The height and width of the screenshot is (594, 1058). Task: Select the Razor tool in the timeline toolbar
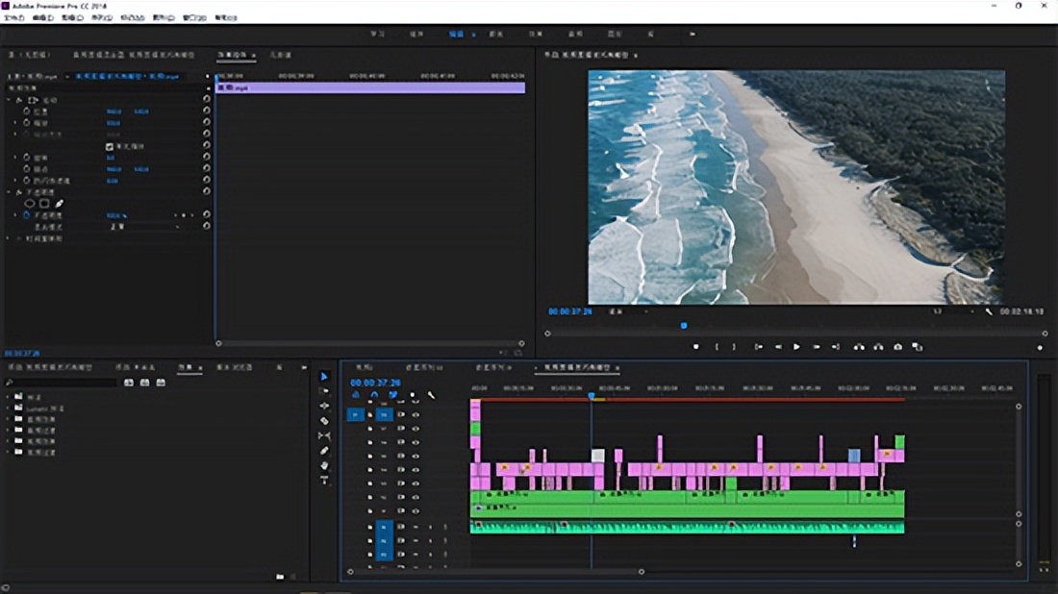[x=324, y=421]
